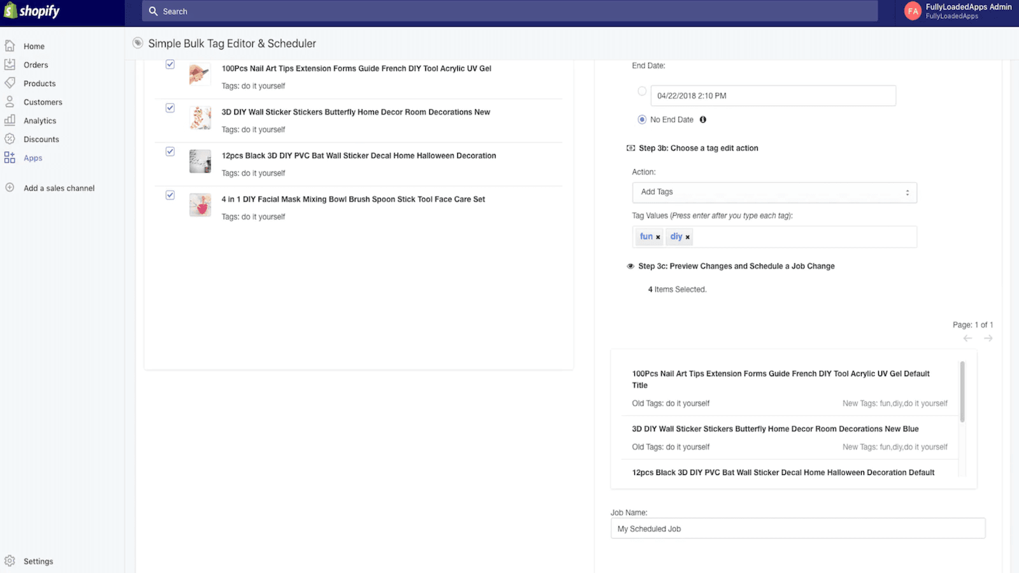Click the Analytics bar chart icon
This screenshot has height=573, width=1019.
pos(10,120)
